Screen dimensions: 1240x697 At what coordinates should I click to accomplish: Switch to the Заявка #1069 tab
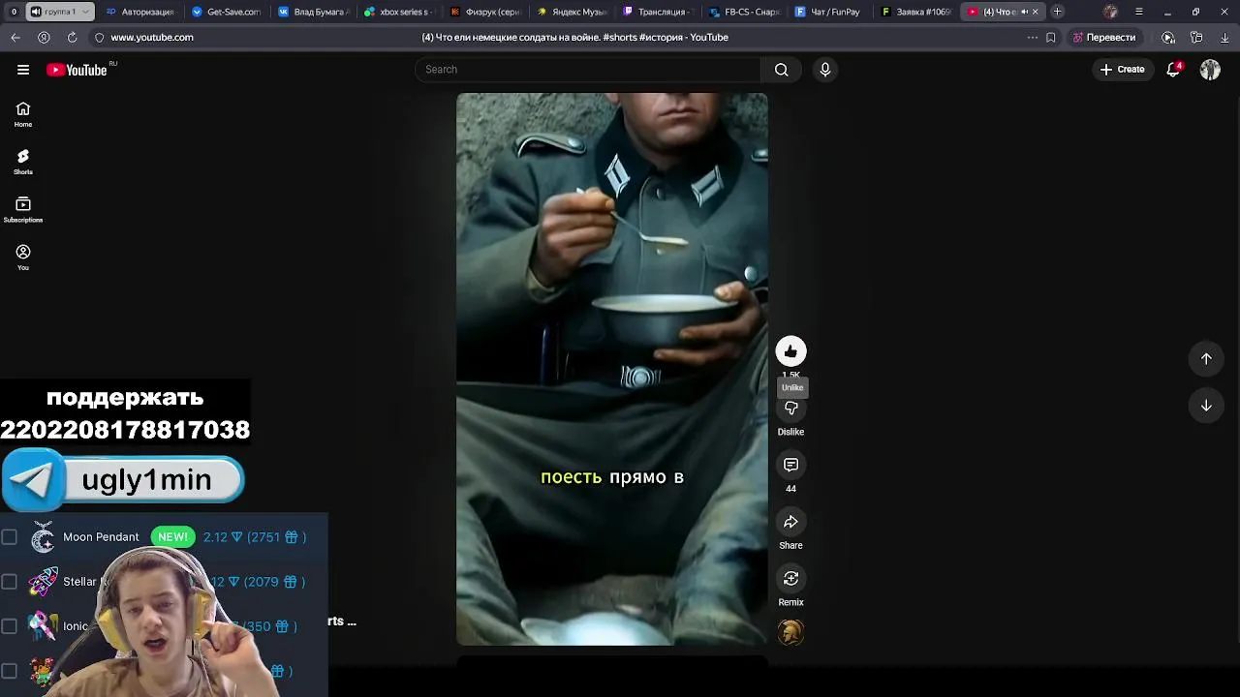[x=917, y=12]
